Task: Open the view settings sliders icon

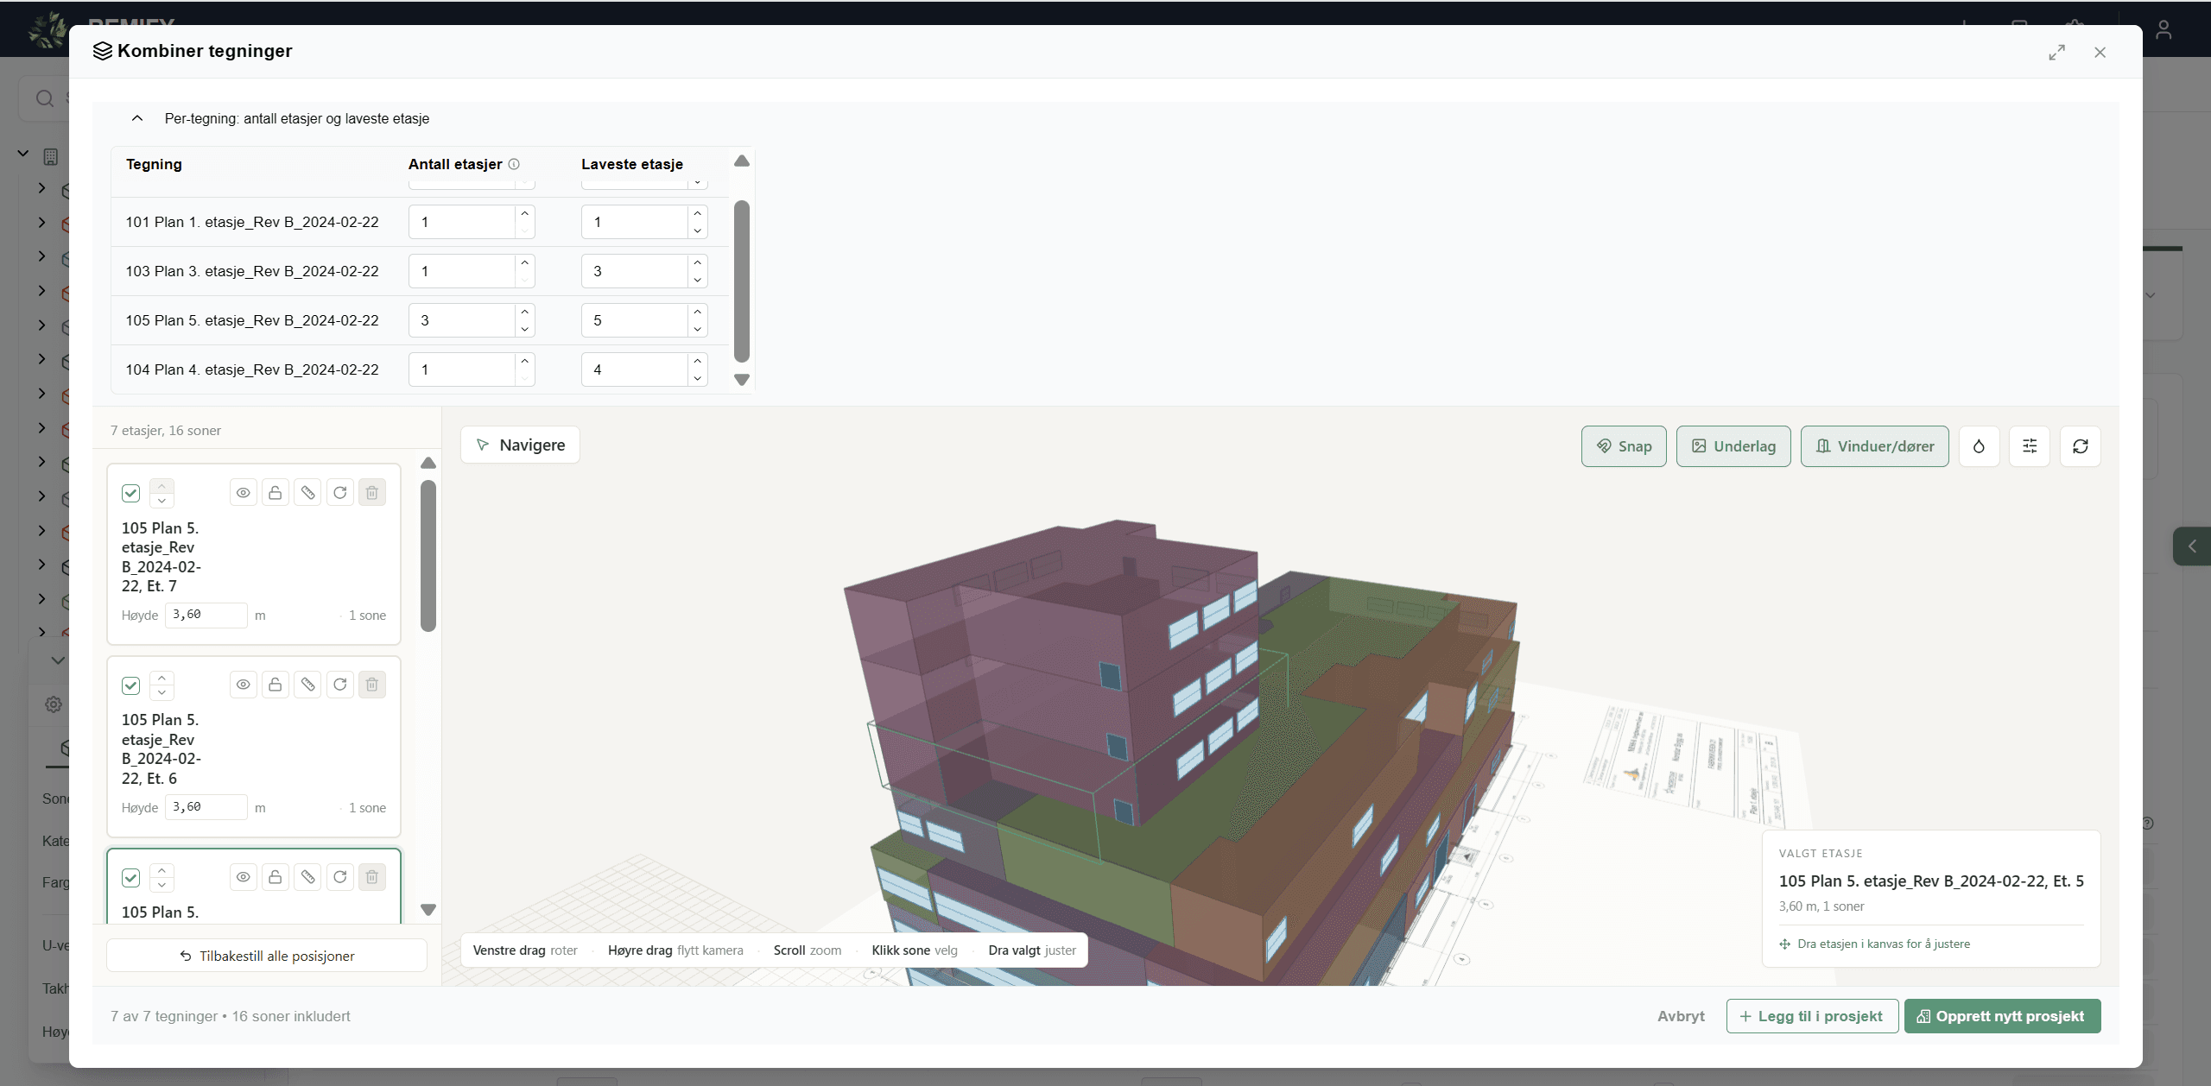Action: [2030, 446]
